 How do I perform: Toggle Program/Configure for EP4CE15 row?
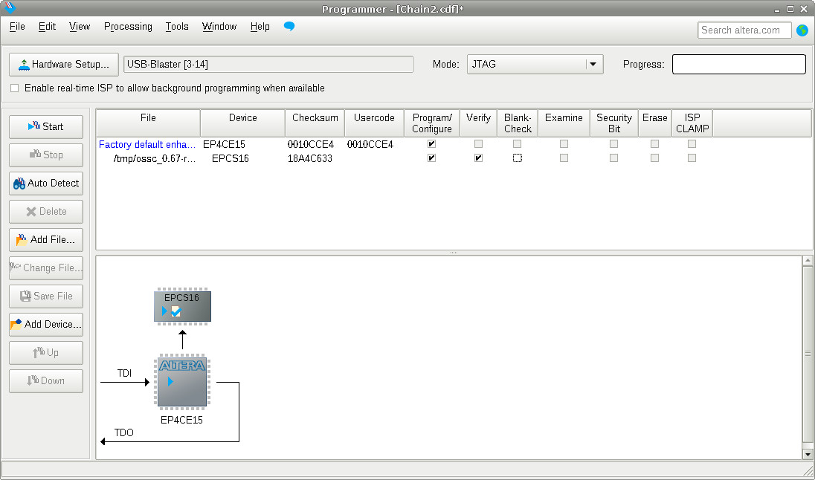coord(431,144)
